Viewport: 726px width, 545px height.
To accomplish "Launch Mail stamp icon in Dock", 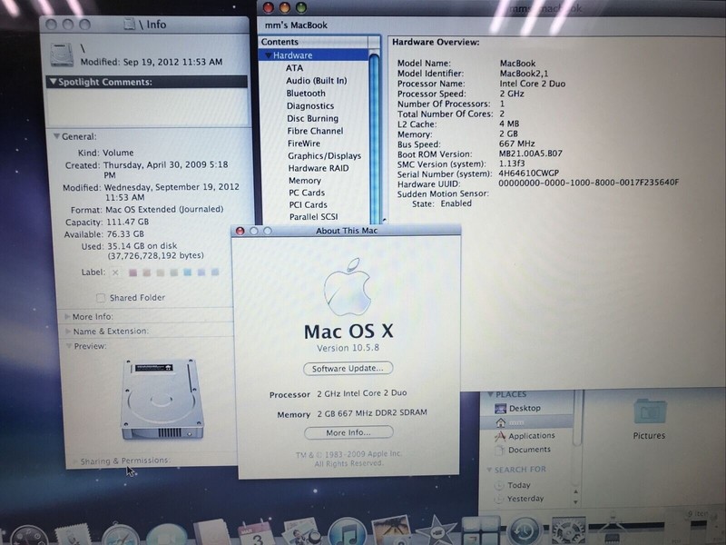I will point(73,535).
